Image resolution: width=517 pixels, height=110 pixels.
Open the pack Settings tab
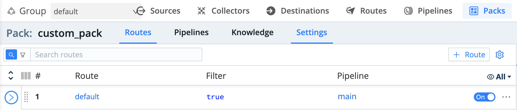click(312, 33)
